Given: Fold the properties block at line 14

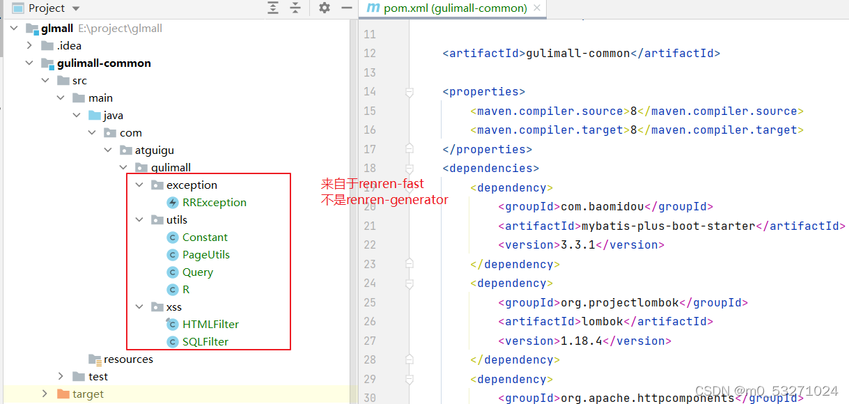Looking at the screenshot, I should [x=409, y=92].
